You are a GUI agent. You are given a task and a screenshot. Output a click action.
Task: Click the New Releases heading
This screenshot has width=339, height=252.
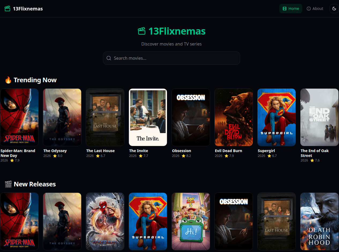click(35, 184)
